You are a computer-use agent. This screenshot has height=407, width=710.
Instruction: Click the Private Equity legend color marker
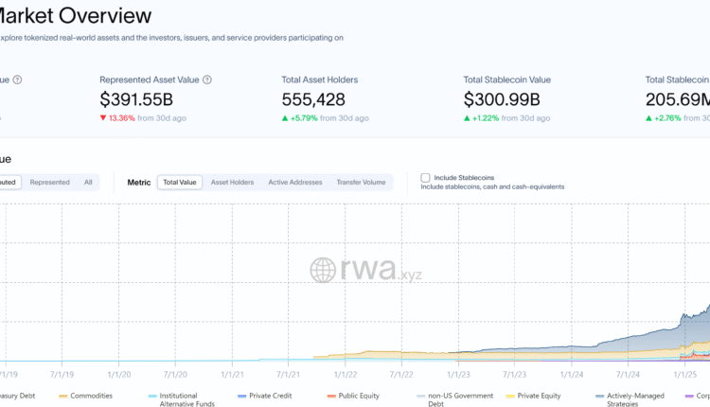pos(510,395)
